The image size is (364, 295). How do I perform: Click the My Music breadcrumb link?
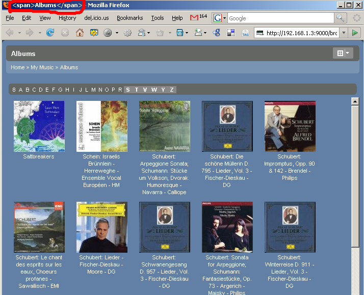point(42,67)
